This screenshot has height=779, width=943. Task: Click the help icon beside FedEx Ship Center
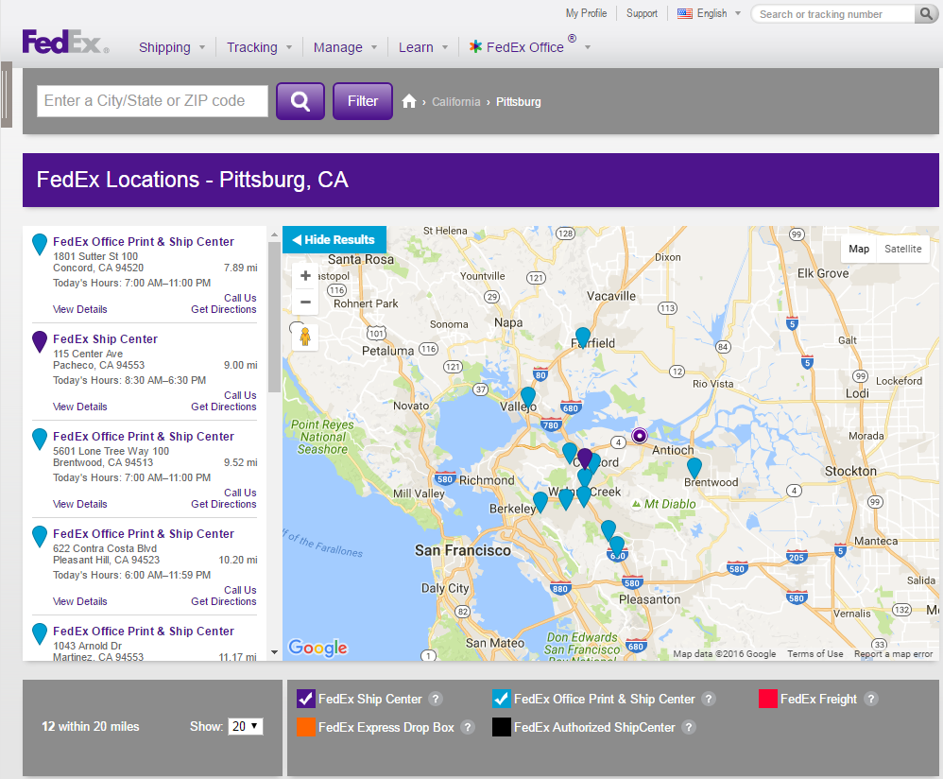pos(436,699)
